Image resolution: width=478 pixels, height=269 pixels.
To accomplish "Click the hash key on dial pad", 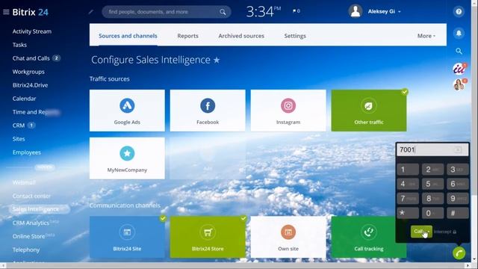I will [458, 213].
